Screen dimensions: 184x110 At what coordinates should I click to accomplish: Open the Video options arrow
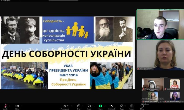tap(21, 106)
